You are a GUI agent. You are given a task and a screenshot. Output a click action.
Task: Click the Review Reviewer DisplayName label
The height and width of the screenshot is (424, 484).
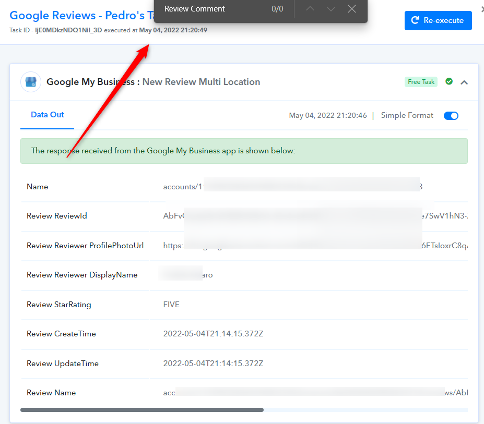point(82,275)
